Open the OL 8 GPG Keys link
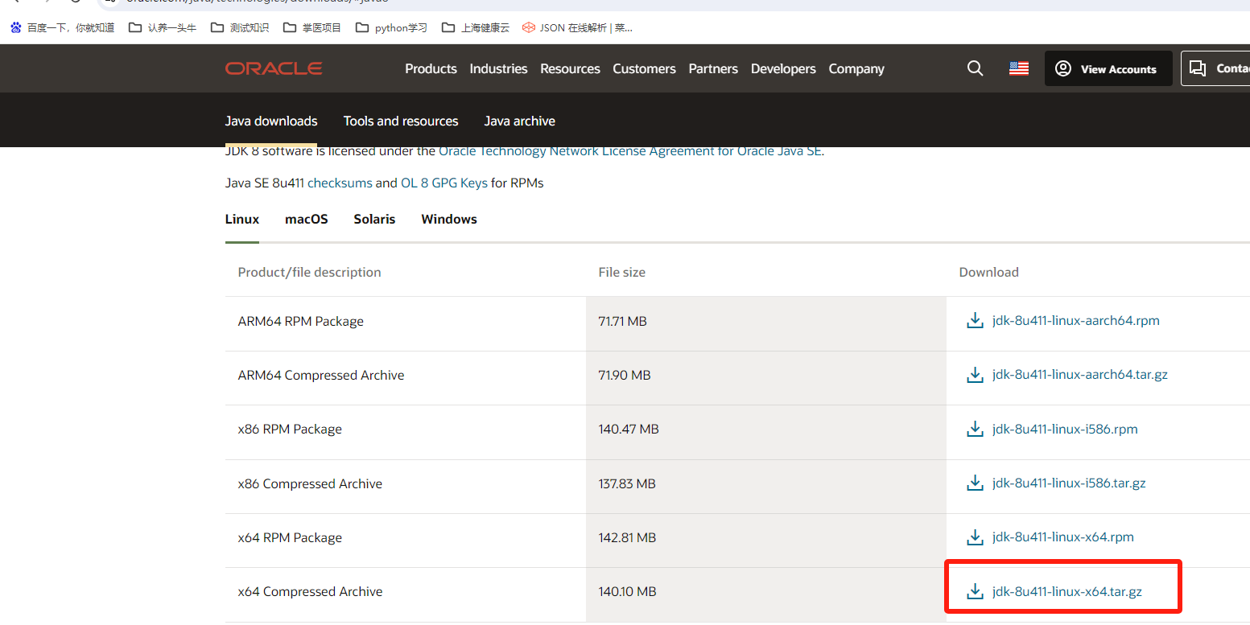Screen dimensions: 1250x625 coord(444,183)
